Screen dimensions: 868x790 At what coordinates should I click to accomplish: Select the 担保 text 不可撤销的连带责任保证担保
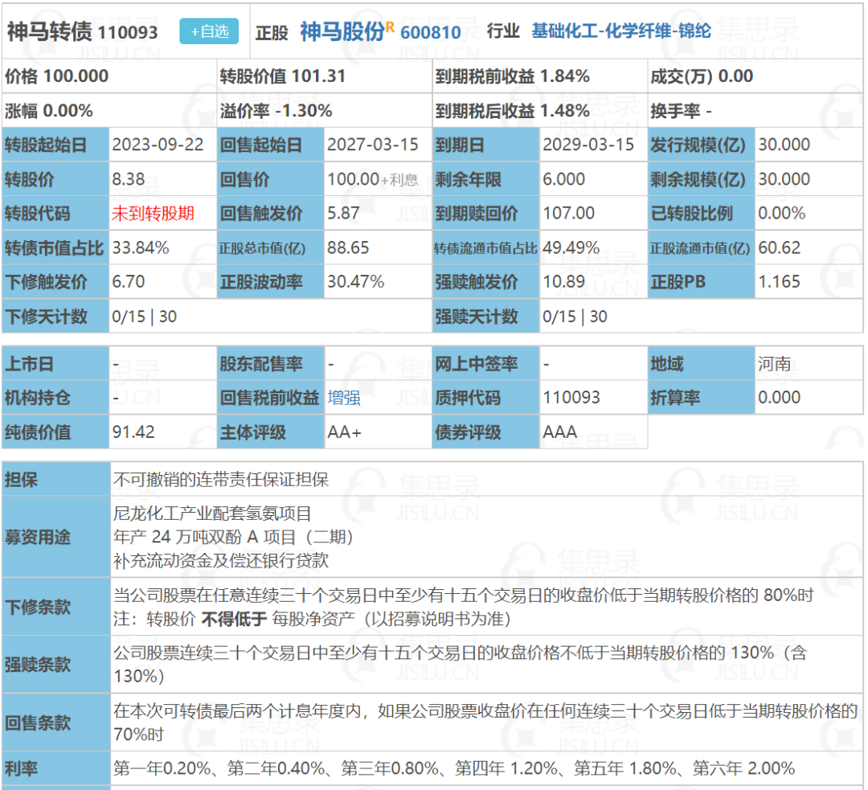pos(221,480)
